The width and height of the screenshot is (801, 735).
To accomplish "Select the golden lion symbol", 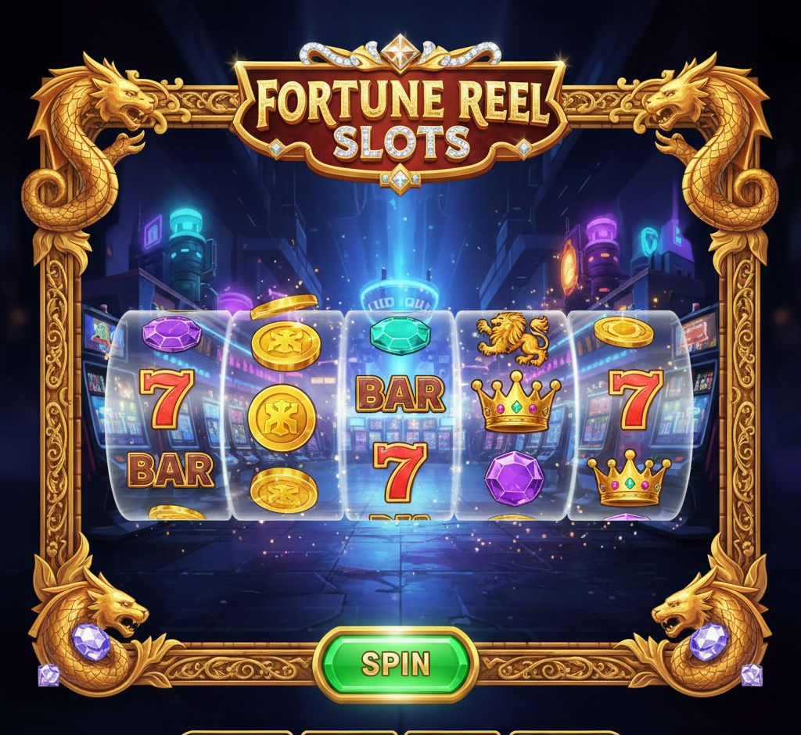I will point(513,338).
